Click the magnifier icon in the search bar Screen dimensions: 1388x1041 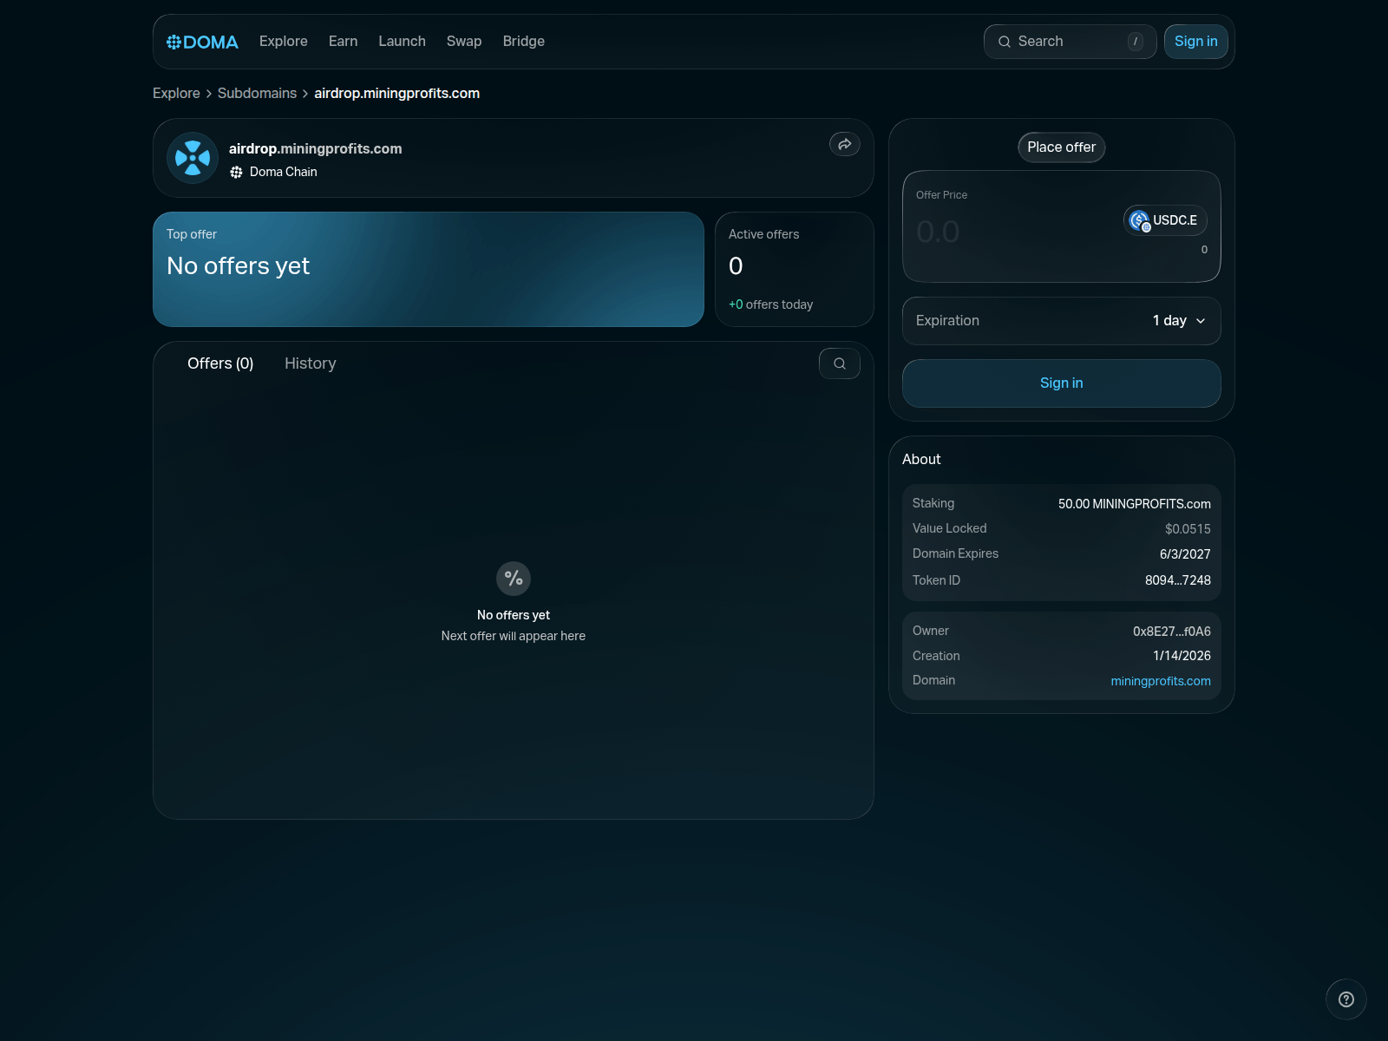1004,42
